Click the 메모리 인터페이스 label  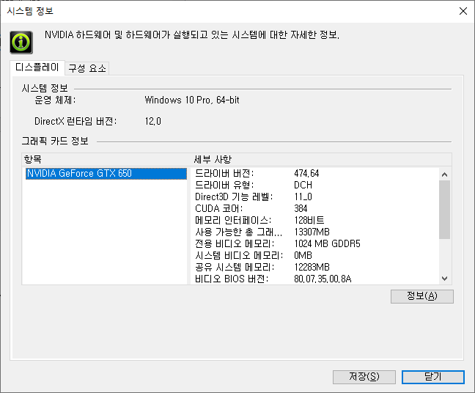(x=233, y=220)
